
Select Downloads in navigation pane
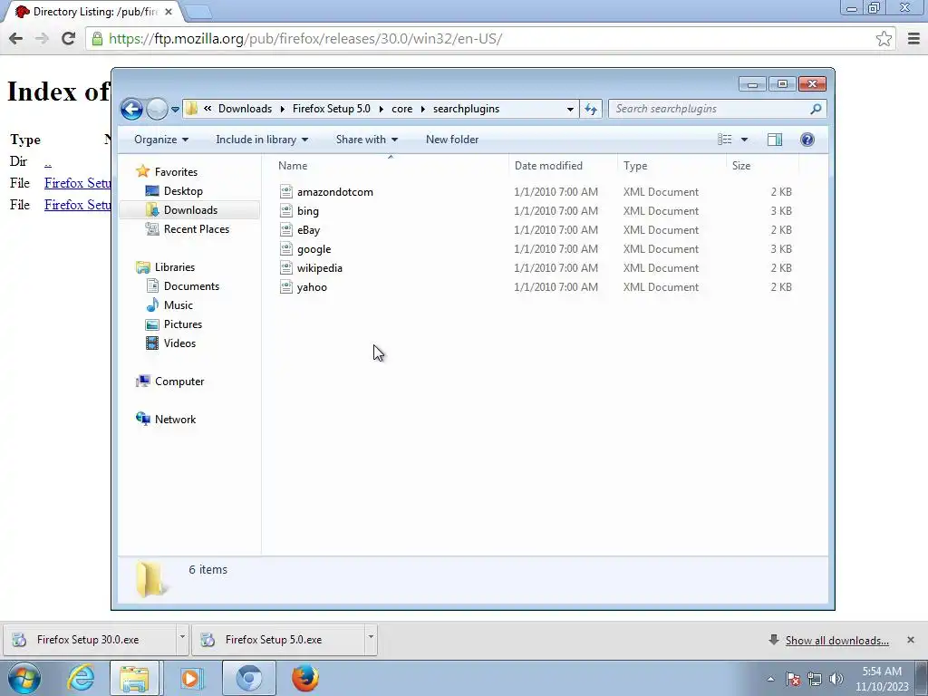[190, 210]
